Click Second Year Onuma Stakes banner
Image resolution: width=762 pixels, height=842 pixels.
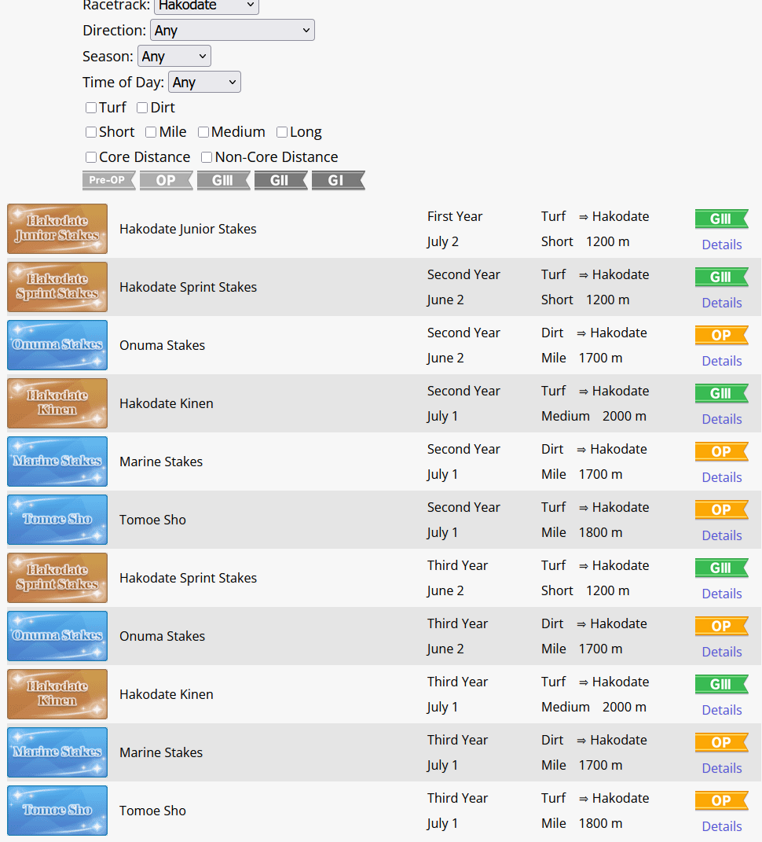click(x=57, y=345)
